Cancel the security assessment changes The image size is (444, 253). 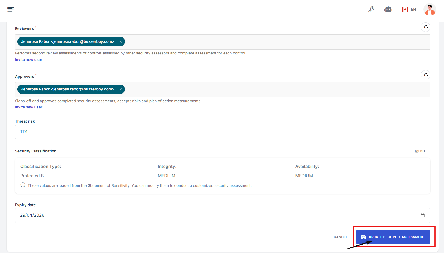point(341,237)
